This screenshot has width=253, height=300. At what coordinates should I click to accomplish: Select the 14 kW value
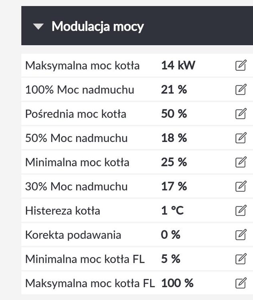pos(178,66)
